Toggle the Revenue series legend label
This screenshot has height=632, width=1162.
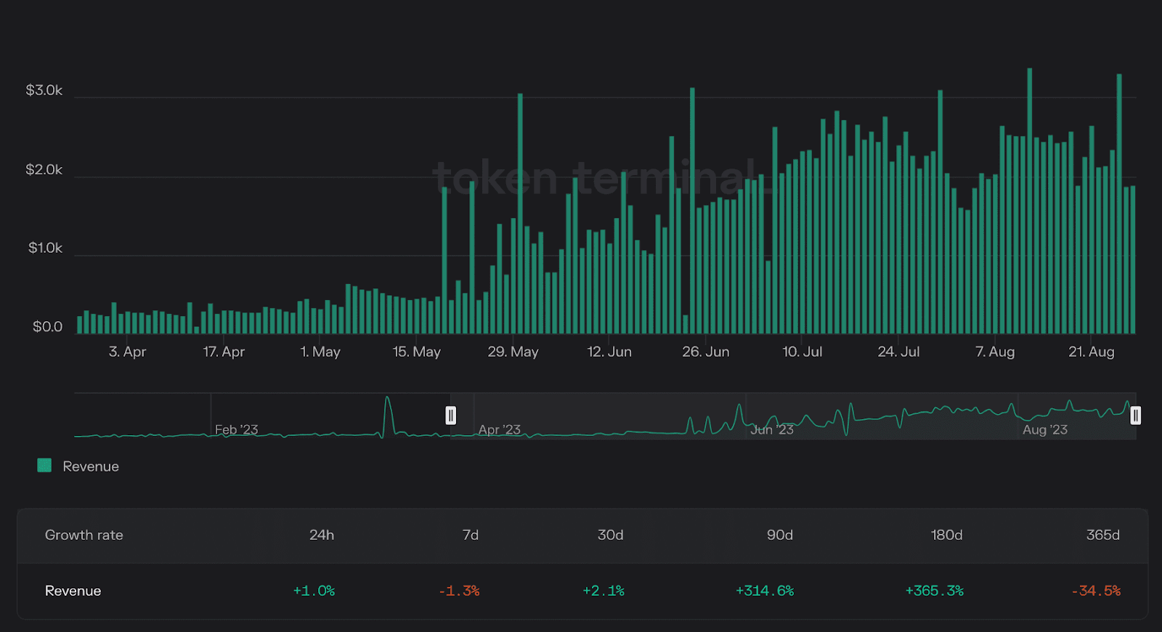[x=91, y=466]
